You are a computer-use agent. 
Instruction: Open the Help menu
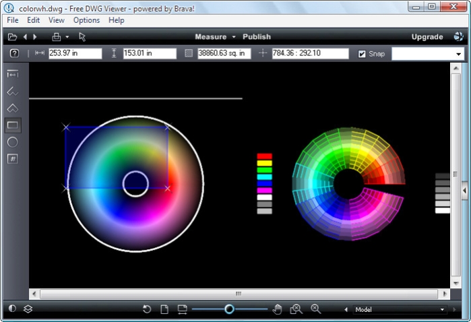pyautogui.click(x=117, y=20)
